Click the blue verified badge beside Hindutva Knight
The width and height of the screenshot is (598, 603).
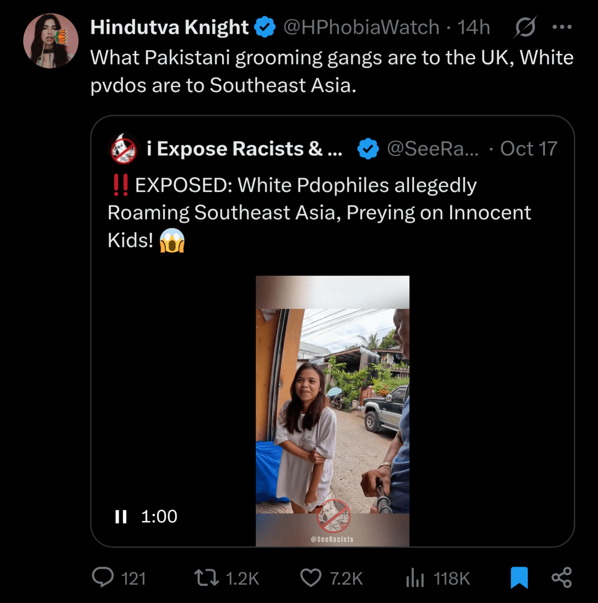(265, 27)
